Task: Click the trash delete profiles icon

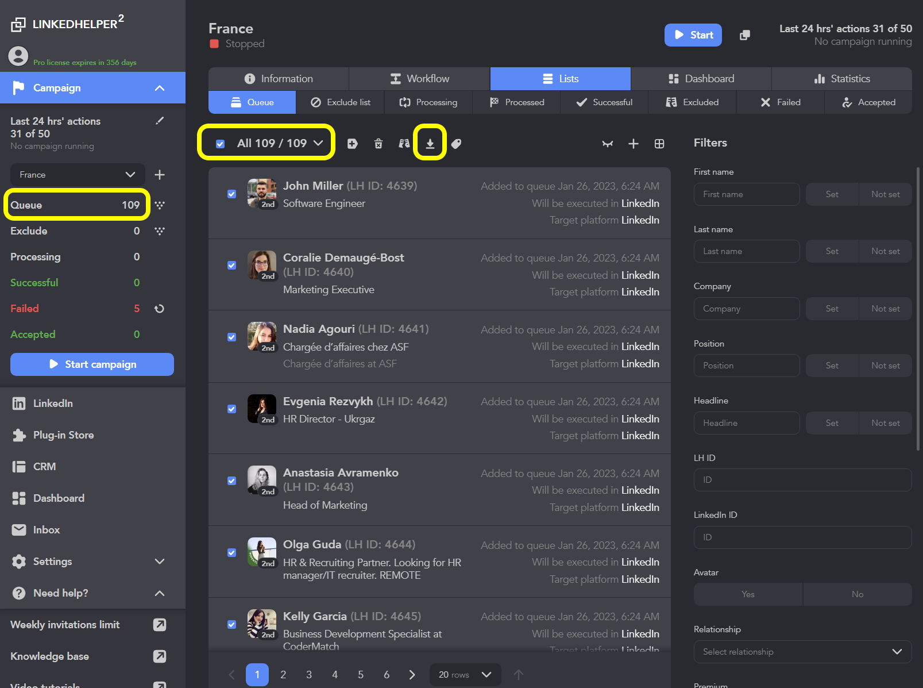Action: click(x=379, y=144)
